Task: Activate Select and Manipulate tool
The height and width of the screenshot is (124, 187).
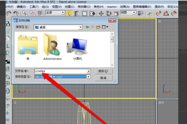Action: pos(149,14)
